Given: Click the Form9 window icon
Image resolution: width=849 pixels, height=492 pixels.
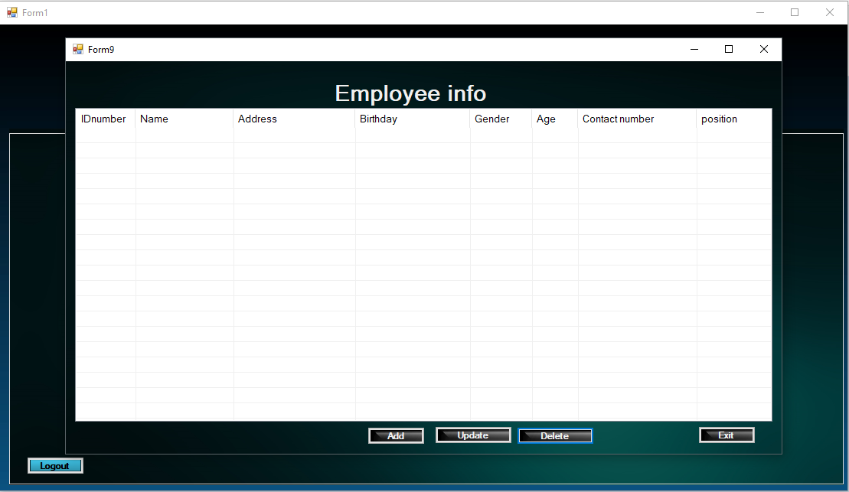Looking at the screenshot, I should 78,50.
